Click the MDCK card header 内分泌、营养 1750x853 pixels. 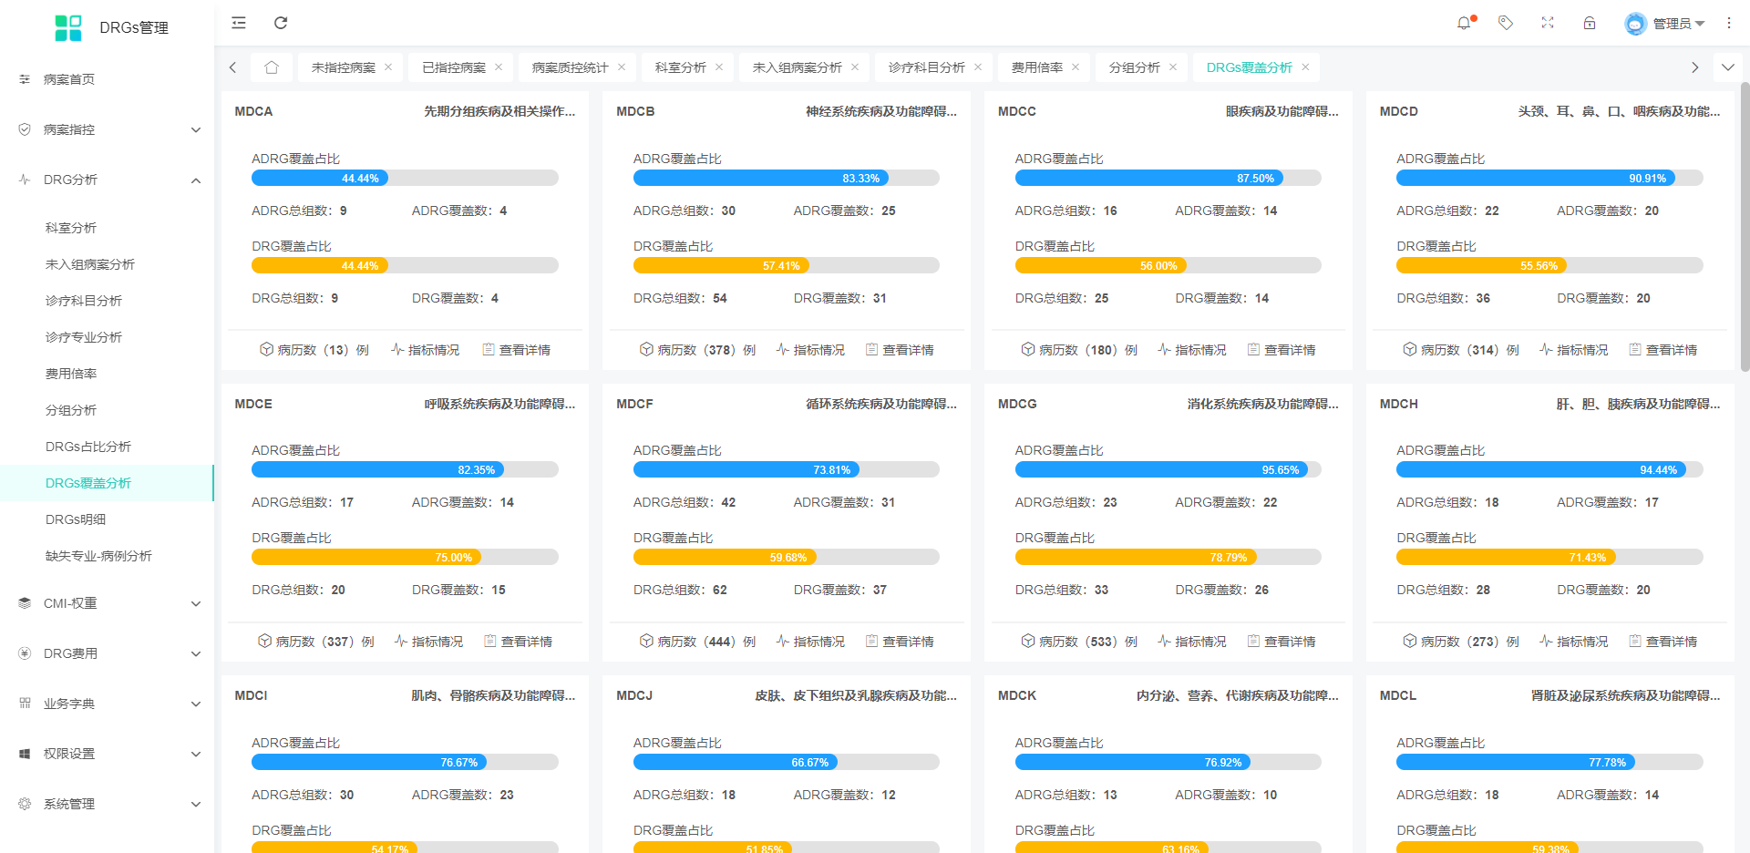1237,695
